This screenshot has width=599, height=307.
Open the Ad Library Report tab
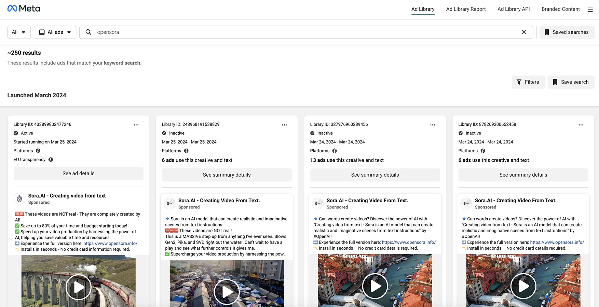pyautogui.click(x=466, y=9)
